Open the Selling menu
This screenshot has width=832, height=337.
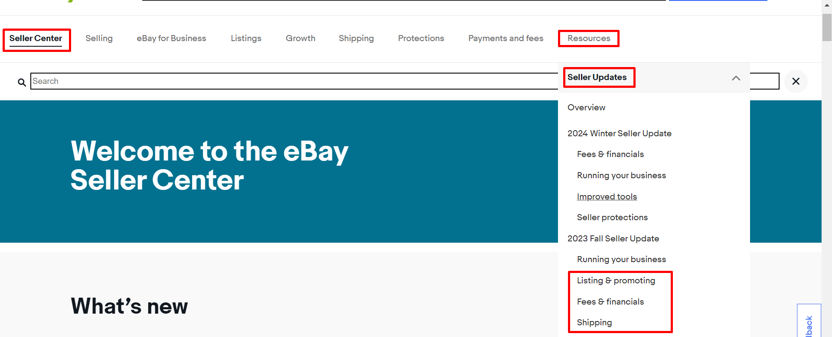pyautogui.click(x=99, y=39)
